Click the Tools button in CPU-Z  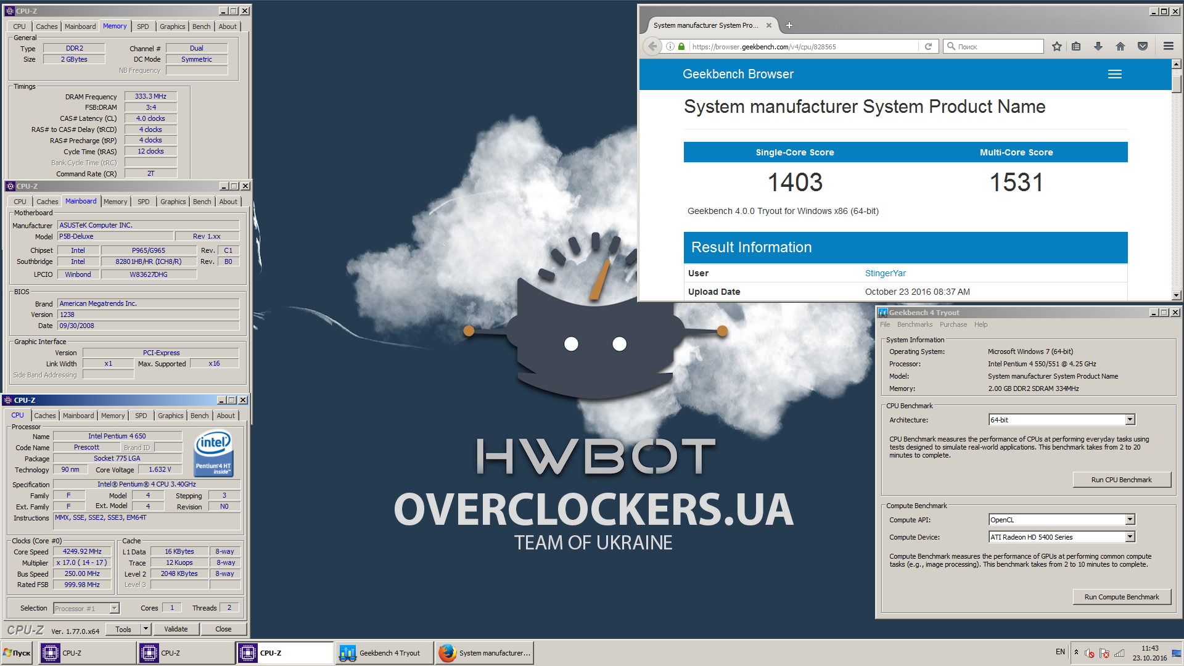[x=123, y=629]
